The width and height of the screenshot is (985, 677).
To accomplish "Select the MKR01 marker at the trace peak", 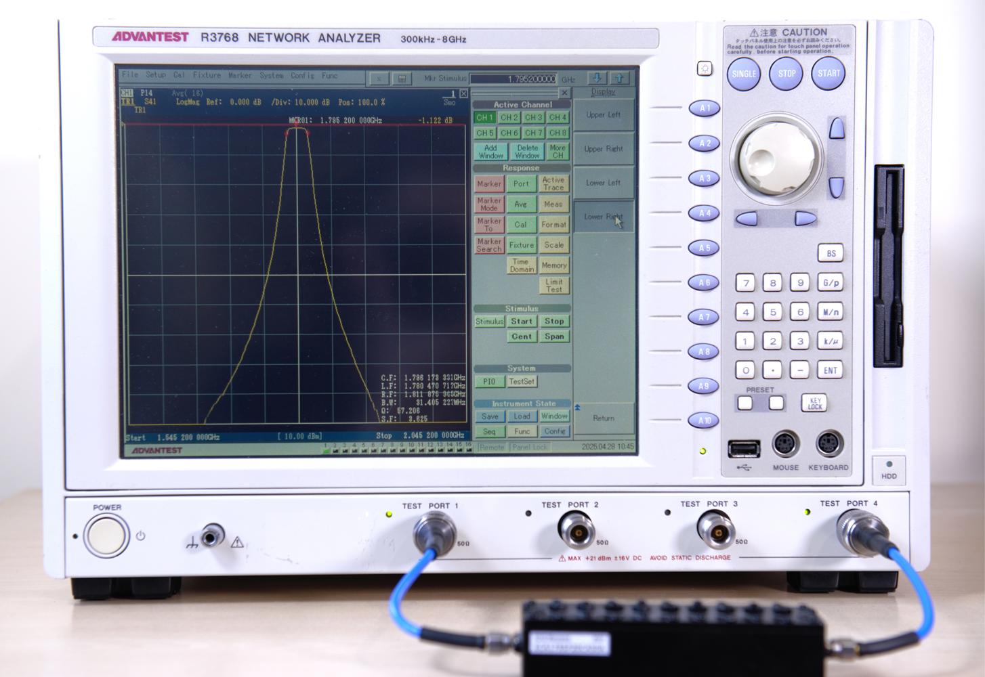I will click(296, 125).
